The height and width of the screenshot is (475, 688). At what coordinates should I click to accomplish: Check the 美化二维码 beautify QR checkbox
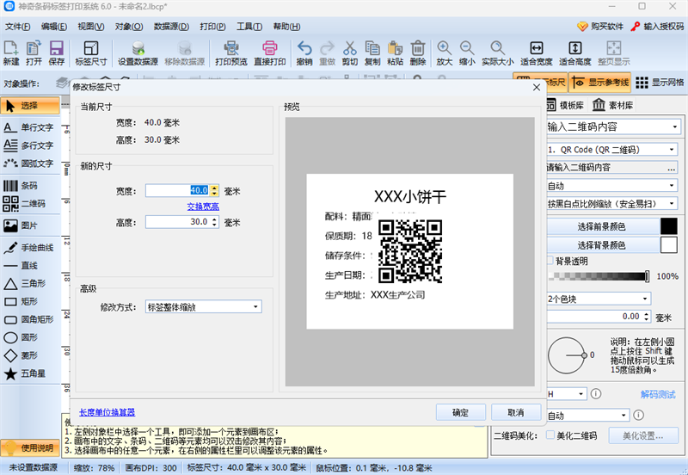(550, 435)
